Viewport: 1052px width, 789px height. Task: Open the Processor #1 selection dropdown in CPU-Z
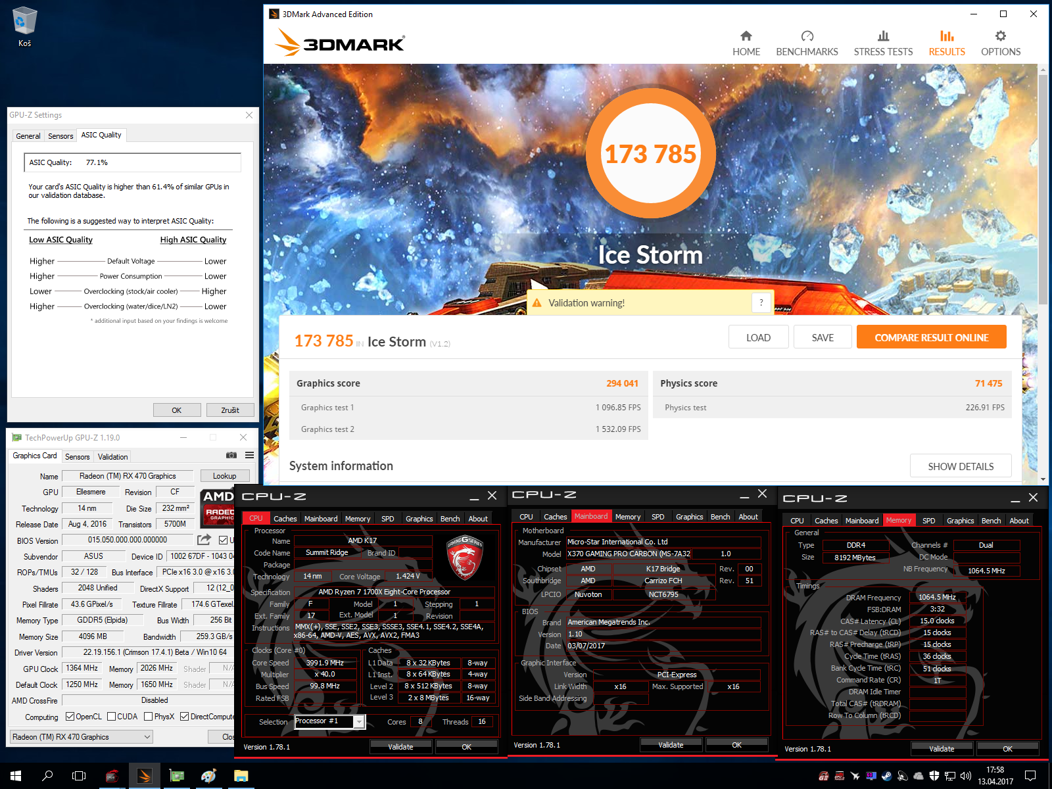coord(329,721)
